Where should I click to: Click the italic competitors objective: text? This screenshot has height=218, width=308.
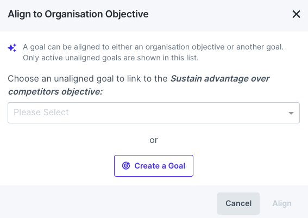[x=55, y=91]
